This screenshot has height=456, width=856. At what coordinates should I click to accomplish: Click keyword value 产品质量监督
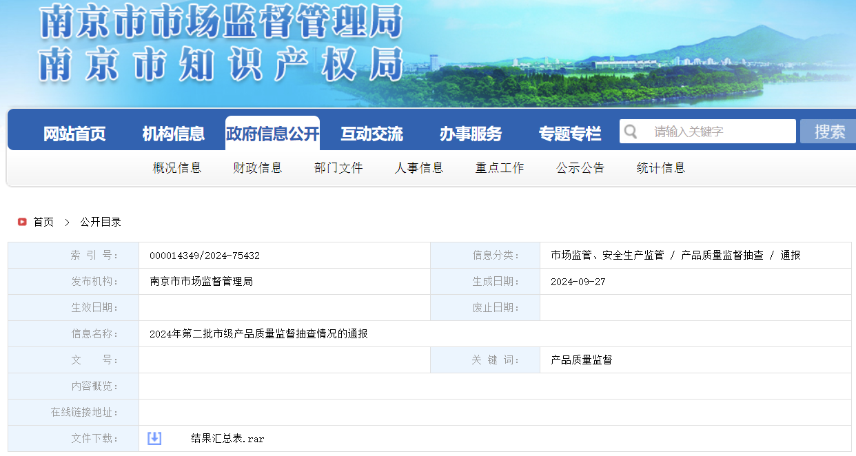coord(582,360)
